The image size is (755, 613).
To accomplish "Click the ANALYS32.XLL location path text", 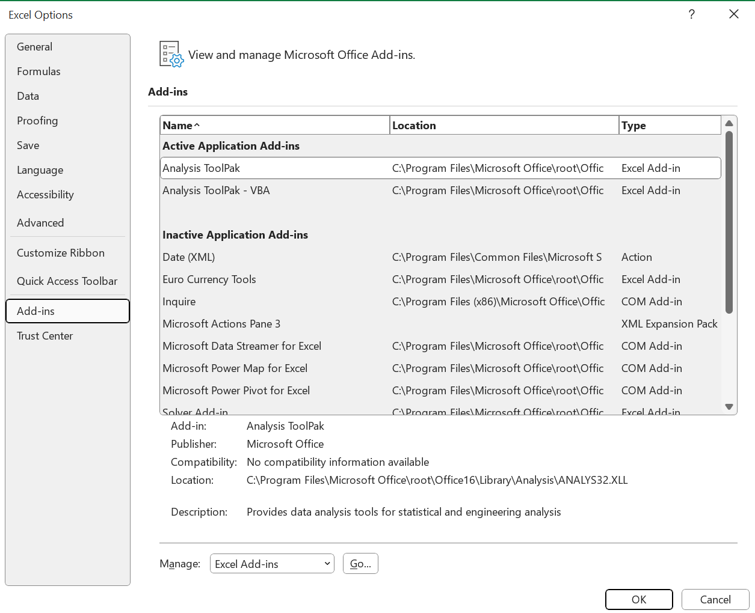I will click(437, 480).
